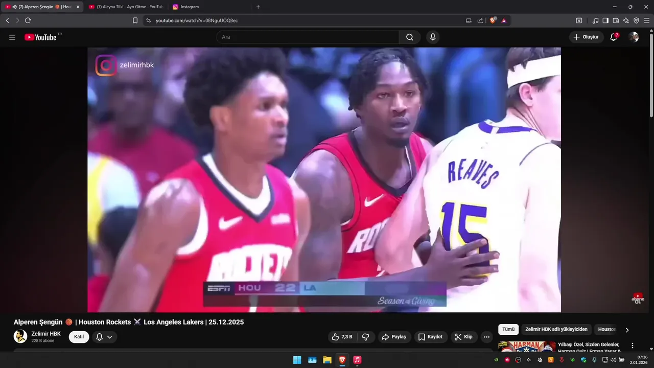Save the video with Kaydet
This screenshot has width=654, height=368.
coord(431,337)
